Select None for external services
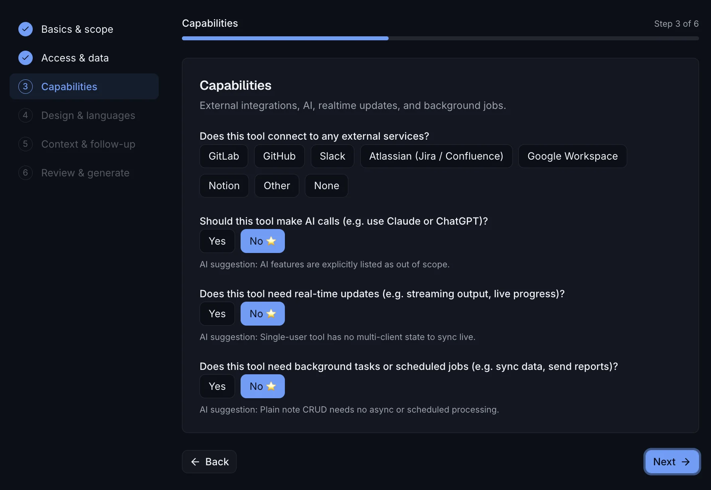The height and width of the screenshot is (490, 711). [x=326, y=186]
